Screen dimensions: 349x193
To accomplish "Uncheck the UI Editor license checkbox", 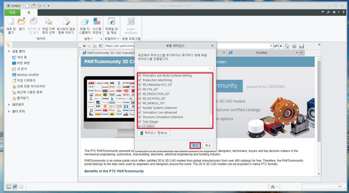I will click(140, 126).
